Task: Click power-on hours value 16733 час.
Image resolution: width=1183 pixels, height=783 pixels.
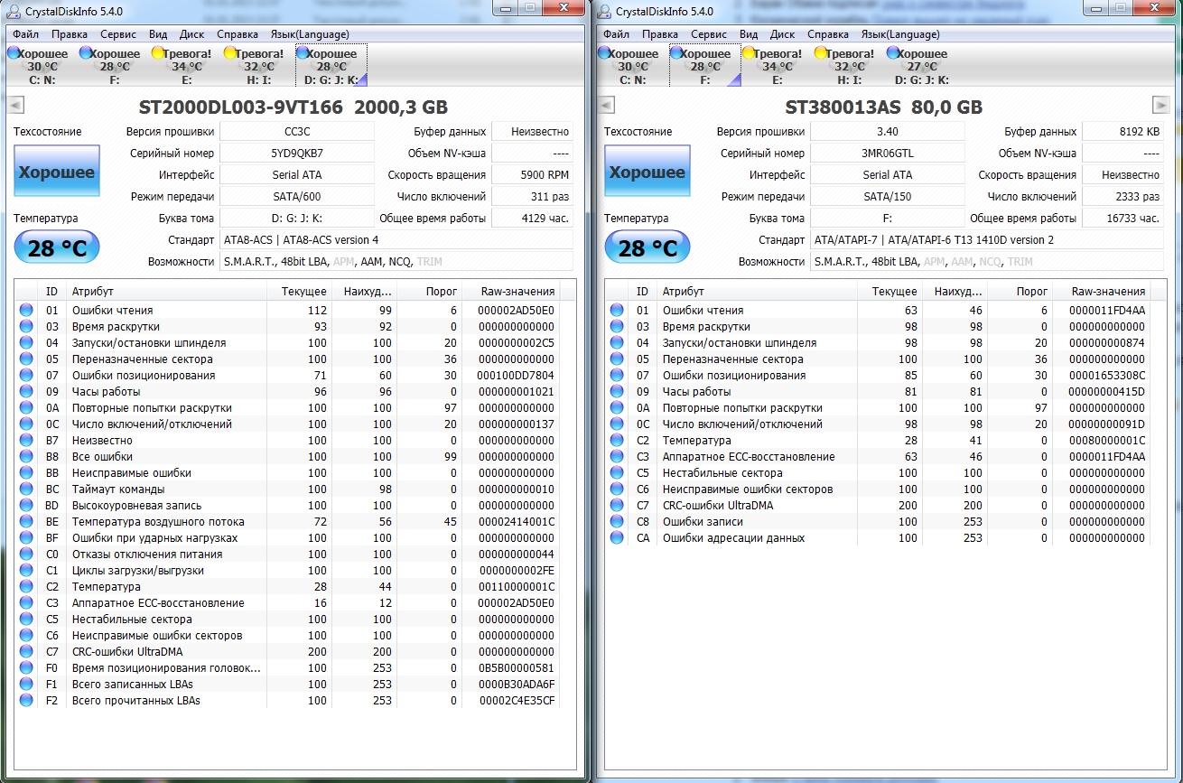Action: click(x=1122, y=219)
